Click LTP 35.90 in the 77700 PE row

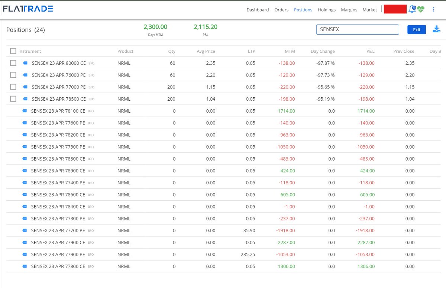(249, 230)
